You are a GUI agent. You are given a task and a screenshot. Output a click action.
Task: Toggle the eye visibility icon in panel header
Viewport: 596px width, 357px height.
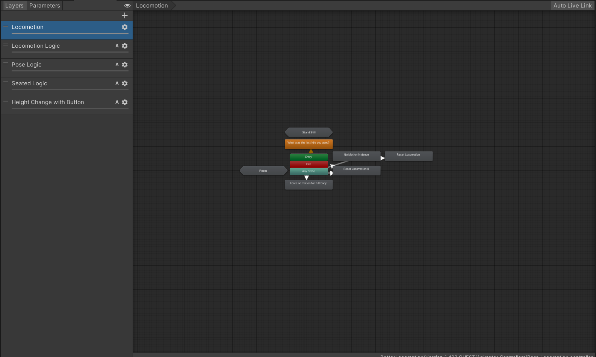pyautogui.click(x=127, y=6)
